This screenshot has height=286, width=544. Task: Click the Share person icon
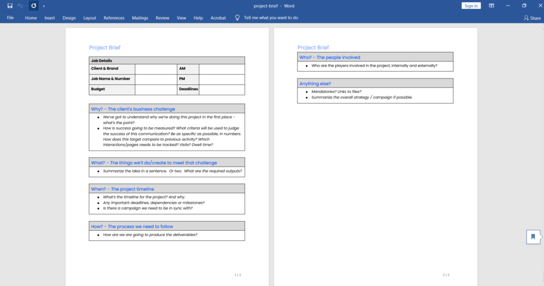tap(526, 18)
